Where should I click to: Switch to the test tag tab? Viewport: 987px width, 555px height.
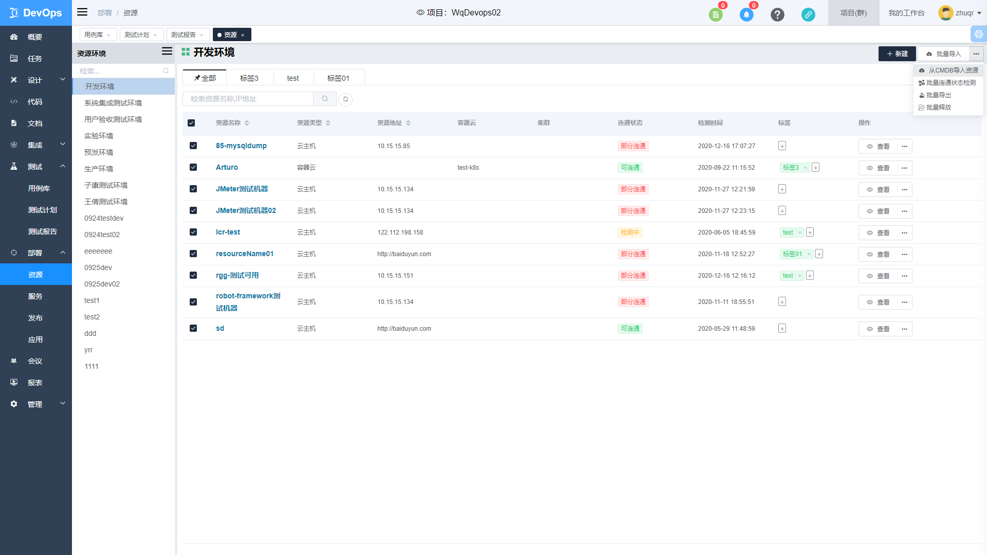[x=293, y=78]
